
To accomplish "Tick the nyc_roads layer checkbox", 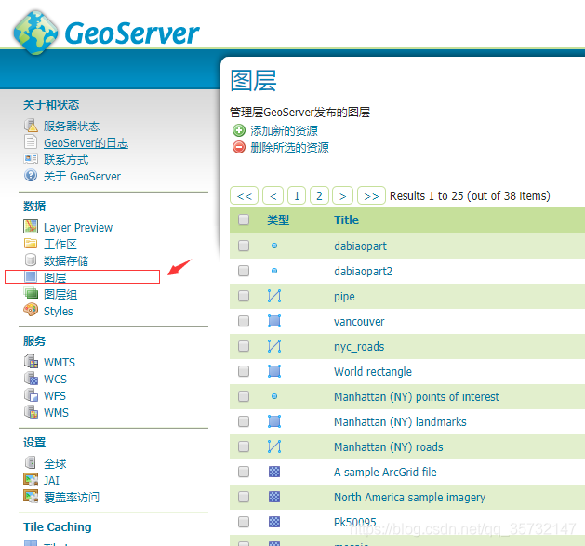I will click(x=244, y=346).
